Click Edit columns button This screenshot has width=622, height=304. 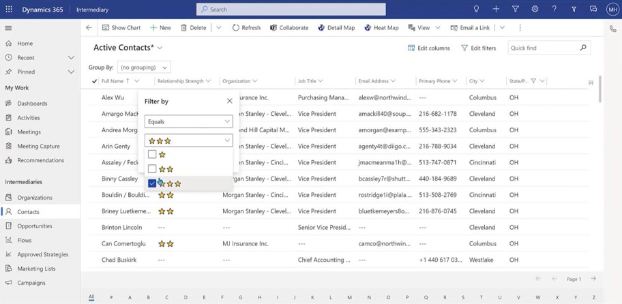tap(429, 48)
